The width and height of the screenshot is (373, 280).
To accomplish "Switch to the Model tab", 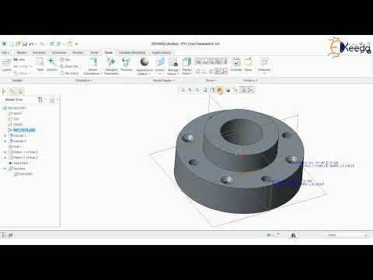I will click(x=22, y=53).
